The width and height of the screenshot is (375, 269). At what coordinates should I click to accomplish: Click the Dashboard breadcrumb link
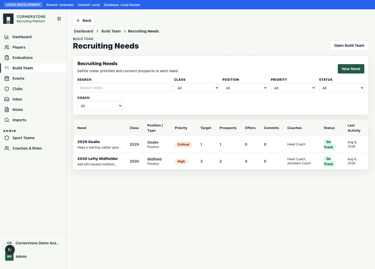[x=84, y=31]
